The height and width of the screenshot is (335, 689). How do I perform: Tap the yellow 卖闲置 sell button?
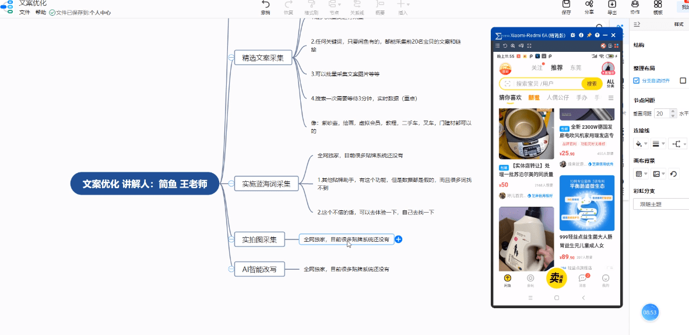pos(556,278)
